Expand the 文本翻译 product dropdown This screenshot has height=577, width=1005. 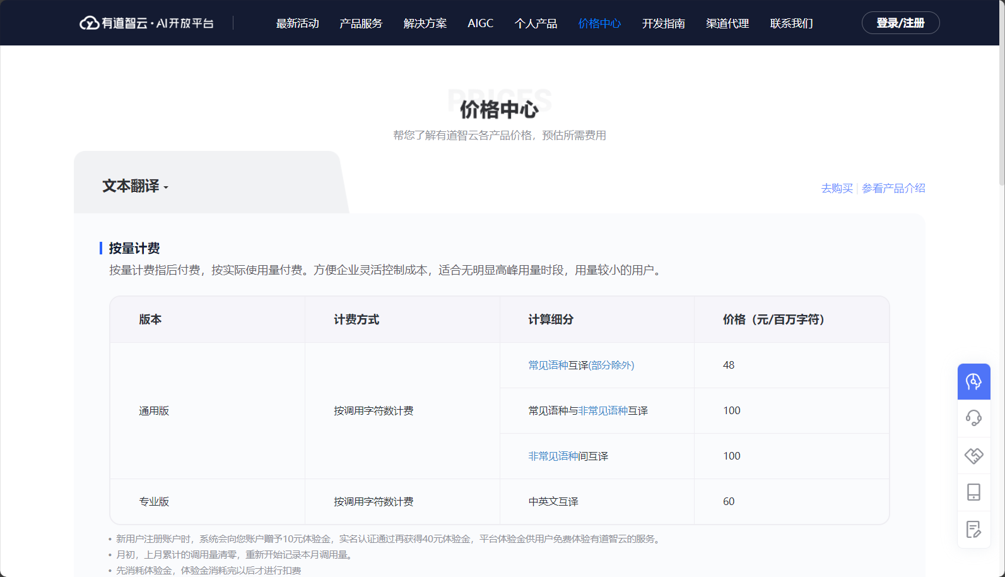tap(135, 186)
